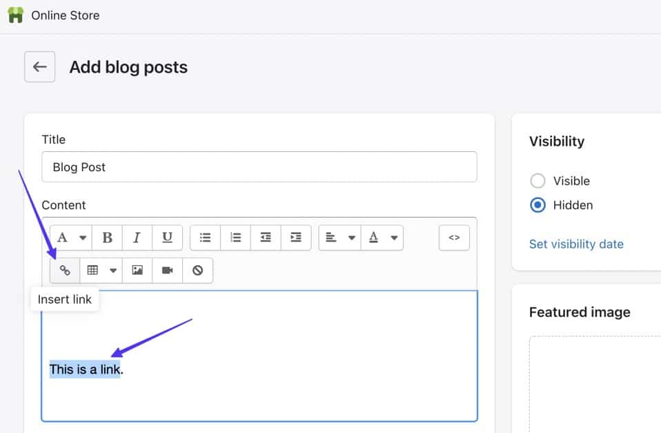Open the text color picker

(x=383, y=238)
